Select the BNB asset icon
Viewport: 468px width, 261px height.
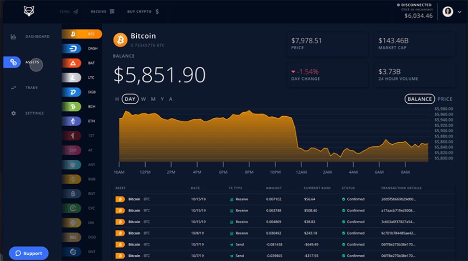click(72, 179)
